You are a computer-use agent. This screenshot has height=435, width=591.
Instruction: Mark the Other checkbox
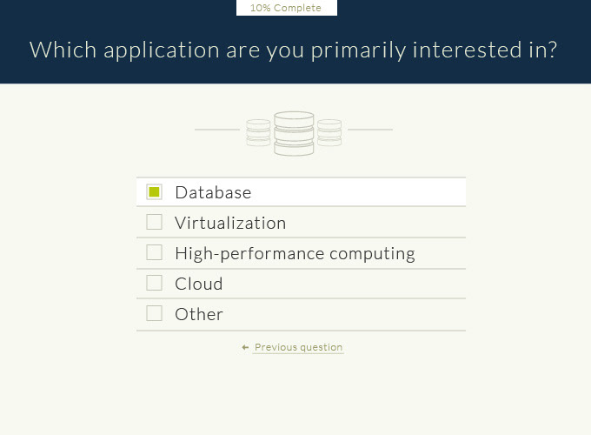coord(154,313)
